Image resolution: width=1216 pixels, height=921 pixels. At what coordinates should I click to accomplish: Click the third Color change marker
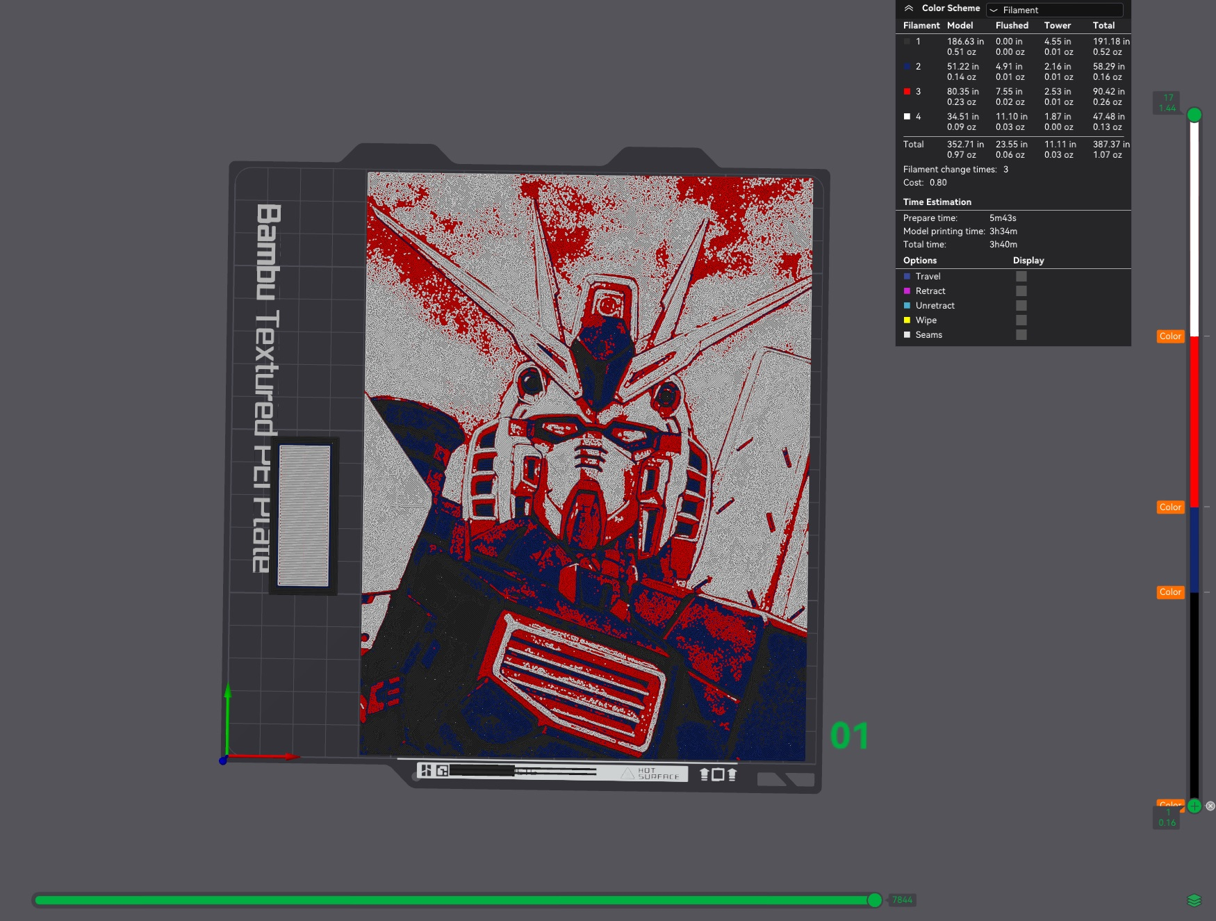pyautogui.click(x=1170, y=592)
